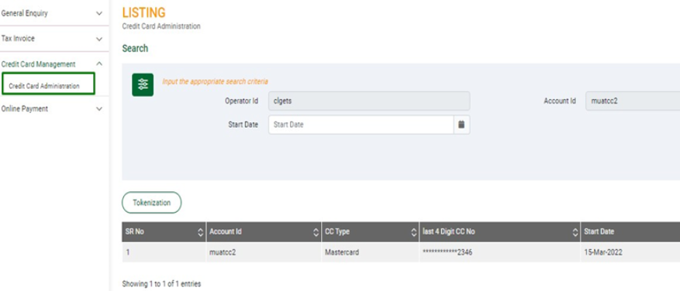Sort by CC Type column arrows
680x291 pixels.
(414, 232)
